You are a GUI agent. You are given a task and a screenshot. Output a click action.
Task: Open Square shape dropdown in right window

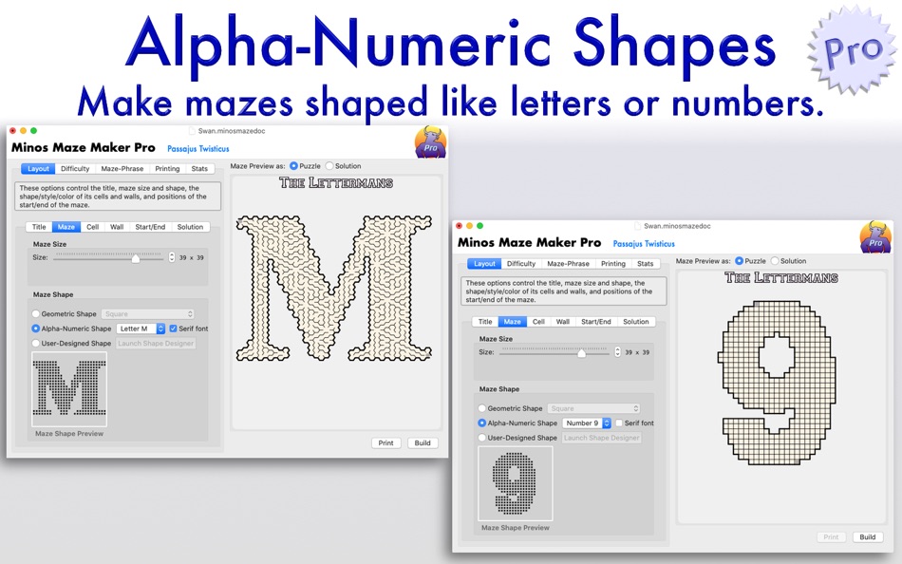(593, 408)
